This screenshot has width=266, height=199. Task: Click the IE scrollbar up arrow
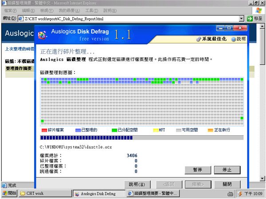coord(262,27)
